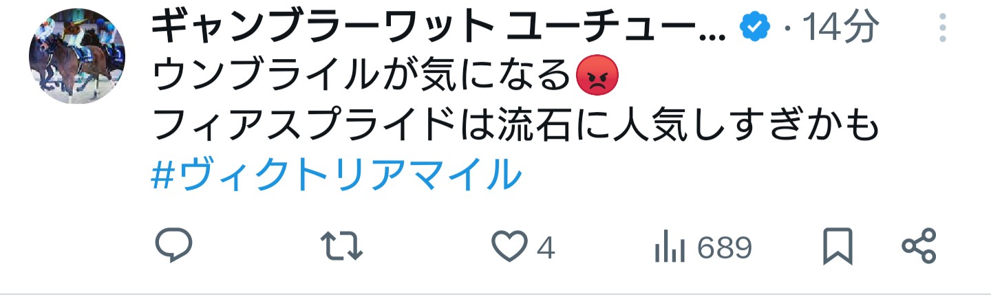Open the horse racing profile avatar
This screenshot has width=991, height=301.
[x=77, y=56]
